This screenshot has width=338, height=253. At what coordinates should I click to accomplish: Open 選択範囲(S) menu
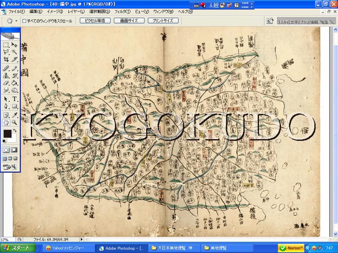[x=100, y=12]
